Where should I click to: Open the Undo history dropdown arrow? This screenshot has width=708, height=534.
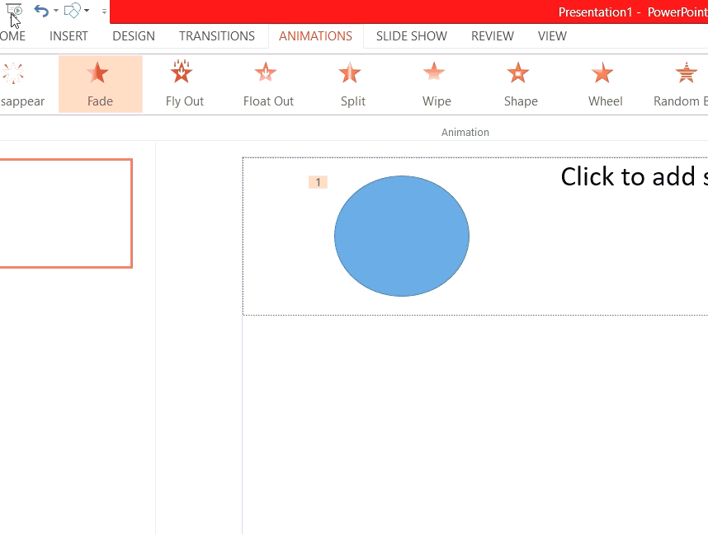point(56,11)
